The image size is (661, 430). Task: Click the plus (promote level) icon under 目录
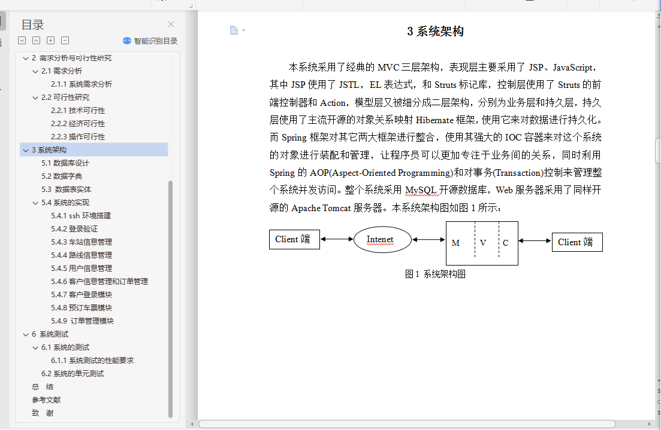[50, 41]
